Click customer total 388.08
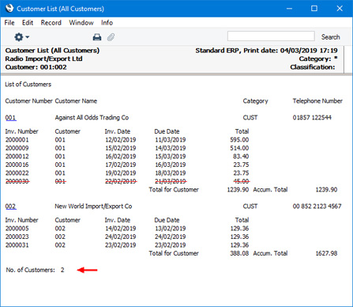Viewport: 353px width, 307px height. 239,253
